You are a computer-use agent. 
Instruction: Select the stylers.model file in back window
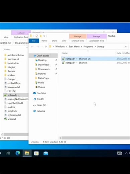coord(14,115)
